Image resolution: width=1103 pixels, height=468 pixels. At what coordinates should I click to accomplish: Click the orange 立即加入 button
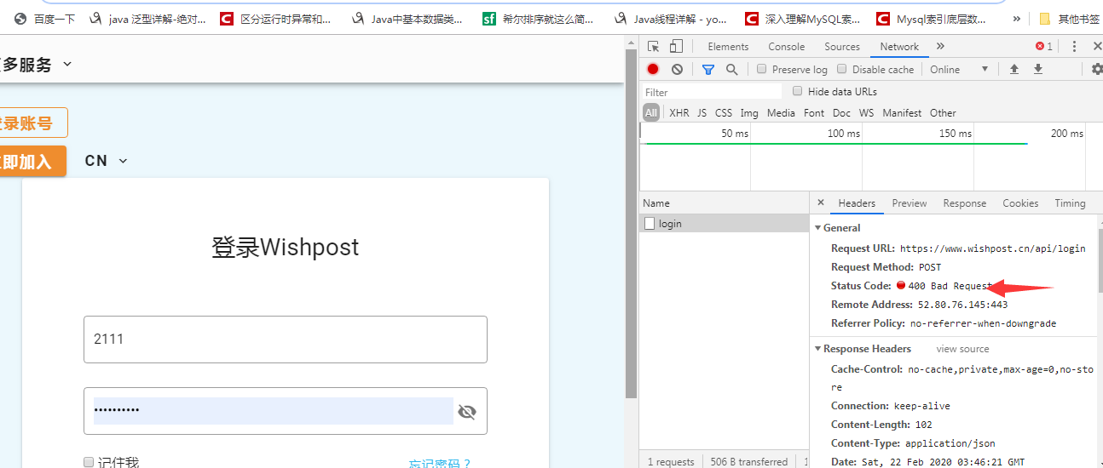[x=32, y=162]
